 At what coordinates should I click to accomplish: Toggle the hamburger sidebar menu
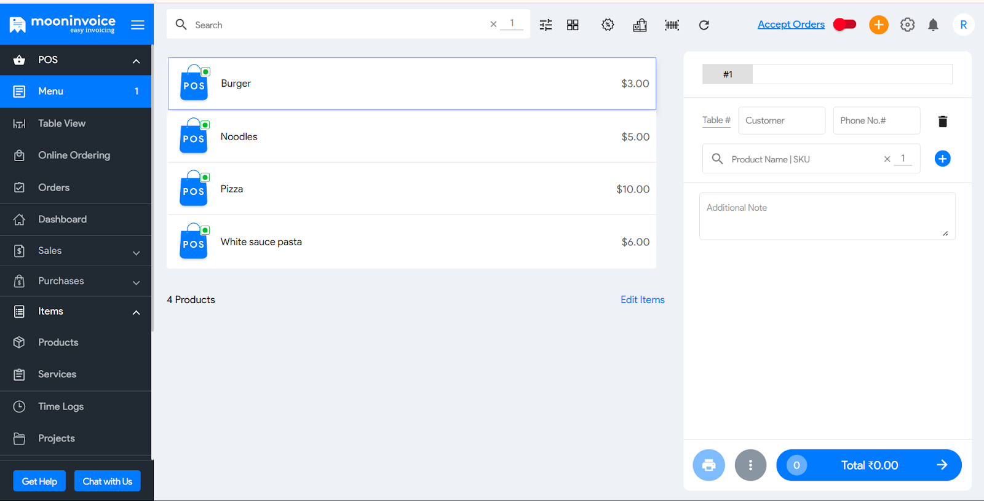(138, 25)
